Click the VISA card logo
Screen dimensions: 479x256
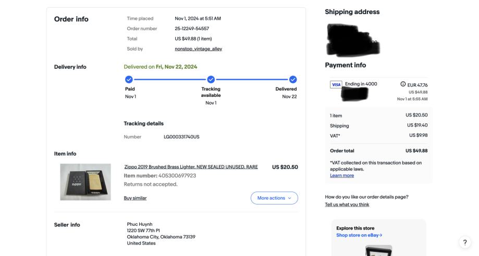point(336,84)
